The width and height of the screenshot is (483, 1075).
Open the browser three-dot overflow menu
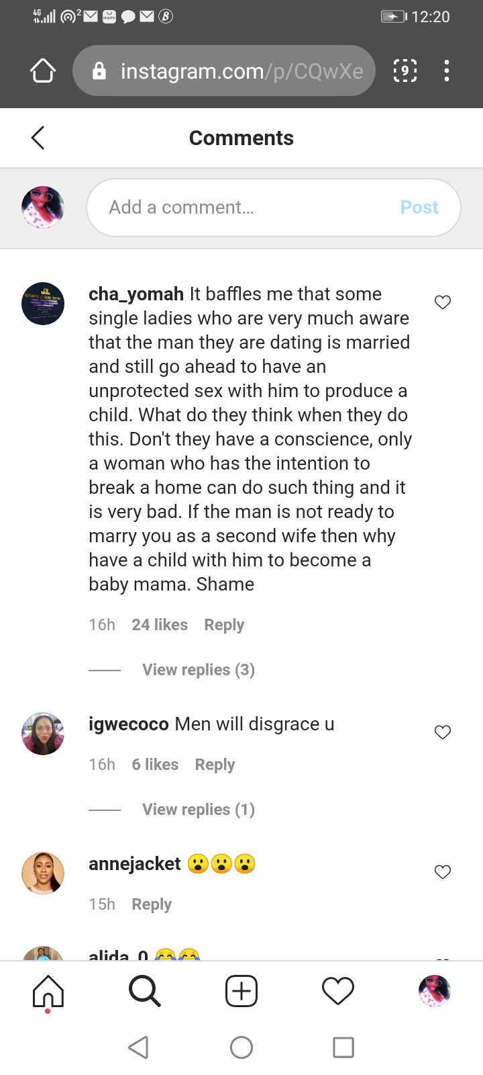(447, 71)
